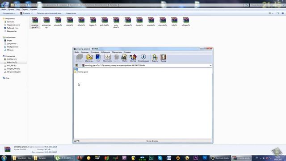Image resolution: width=286 pixels, height=161 pixels.
Task: Show archive Information (Информация) in WinRAR
Action: pos(143,58)
